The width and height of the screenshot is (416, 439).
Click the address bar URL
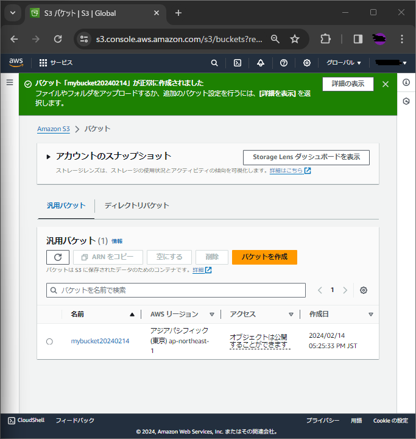(x=179, y=39)
